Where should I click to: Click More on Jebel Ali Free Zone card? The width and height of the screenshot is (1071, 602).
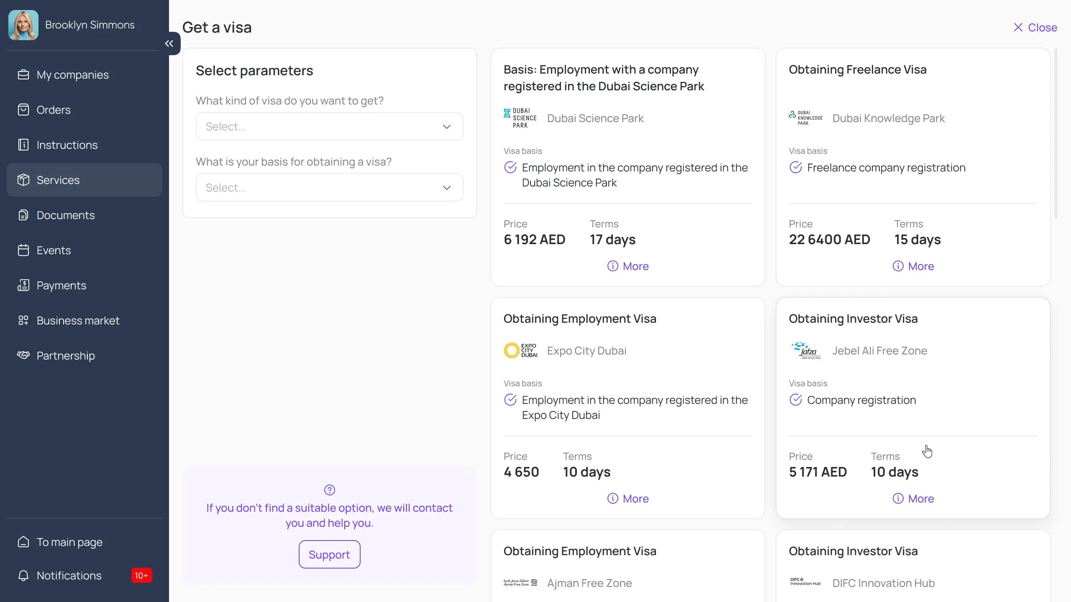(x=913, y=499)
